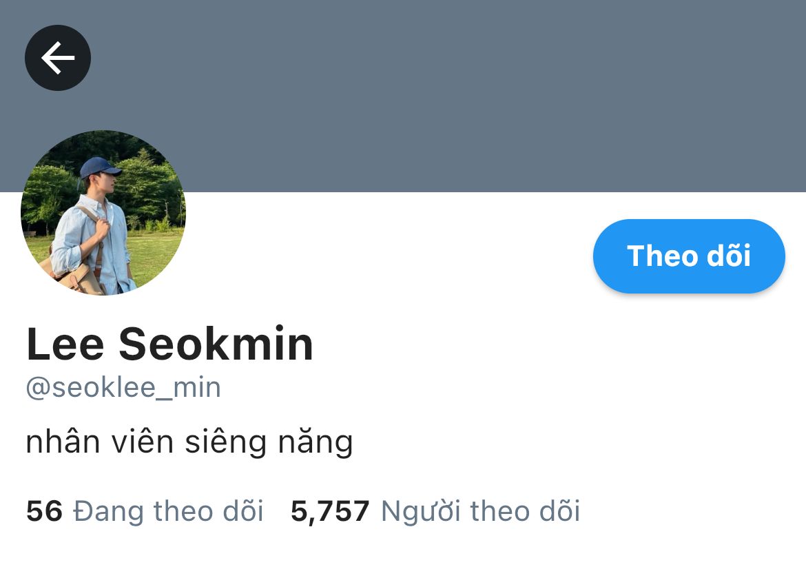Click the word siêng in the bio
Screen dimensions: 806x567
click(226, 442)
